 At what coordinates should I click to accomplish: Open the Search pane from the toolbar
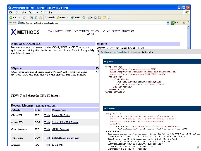click(49, 17)
